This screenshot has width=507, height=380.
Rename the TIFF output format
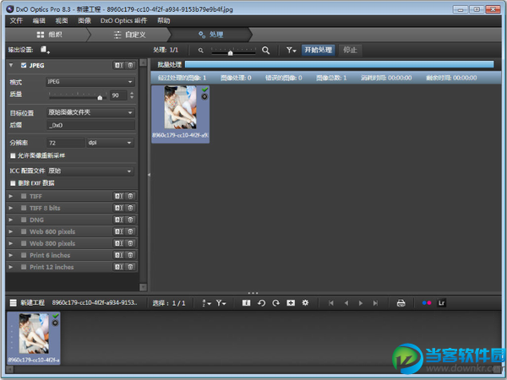[x=118, y=196]
